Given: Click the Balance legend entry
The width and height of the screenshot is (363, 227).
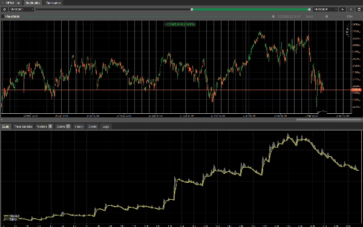Looking at the screenshot, I should (12, 216).
